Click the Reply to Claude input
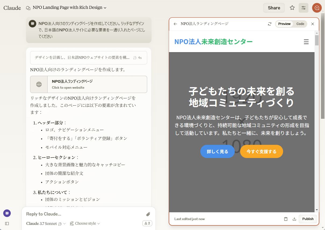This screenshot has height=230, width=325. coord(83,214)
